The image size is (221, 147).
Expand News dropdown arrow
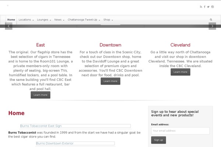coord(64,20)
